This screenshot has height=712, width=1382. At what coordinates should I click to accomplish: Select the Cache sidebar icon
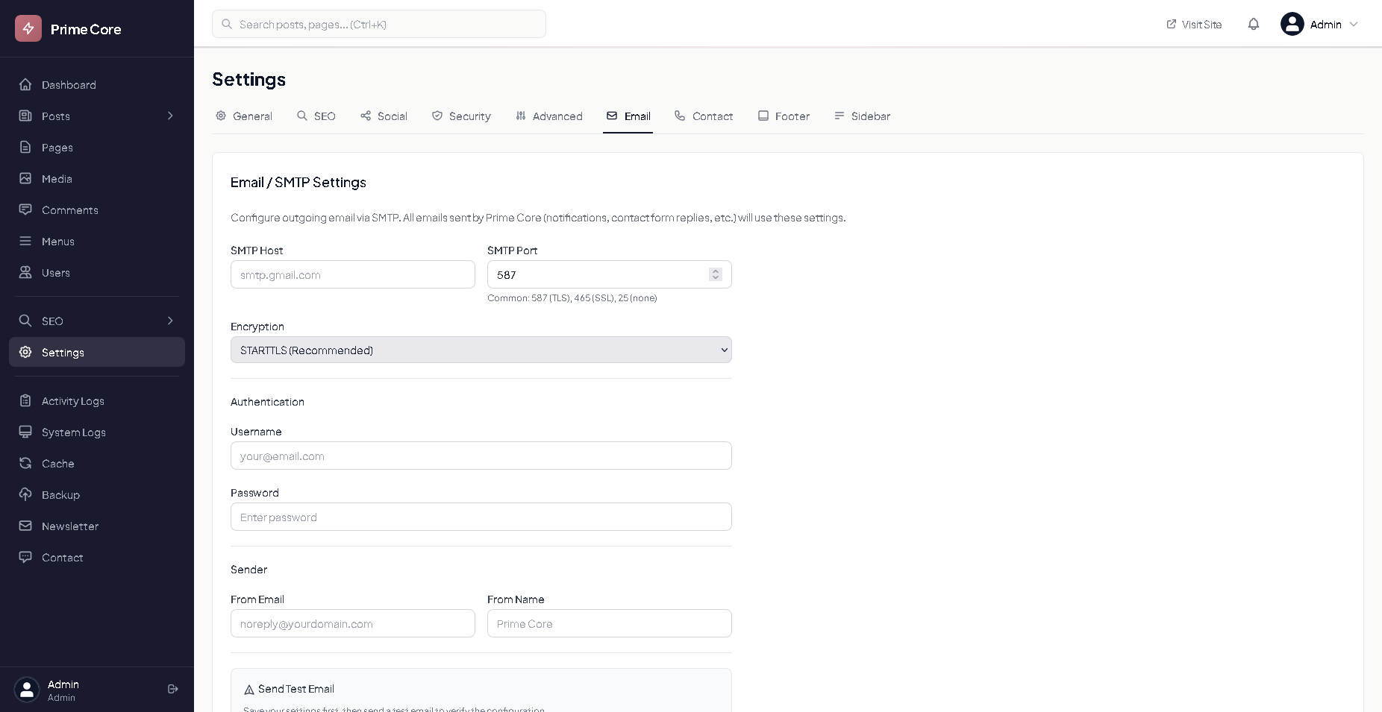[x=25, y=463]
